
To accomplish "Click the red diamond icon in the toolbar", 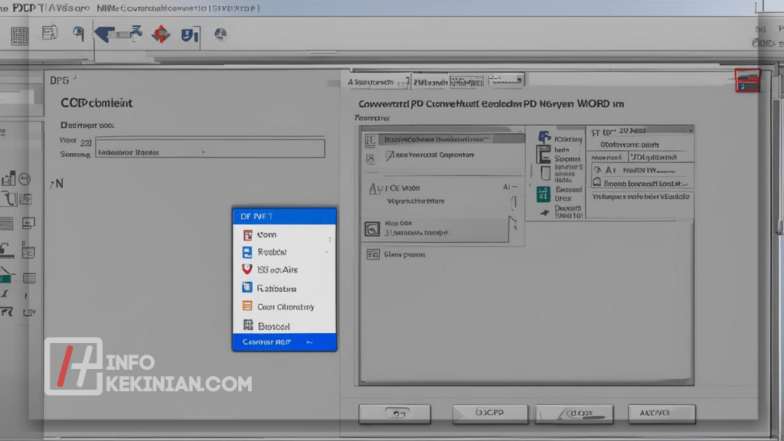I will click(x=160, y=34).
